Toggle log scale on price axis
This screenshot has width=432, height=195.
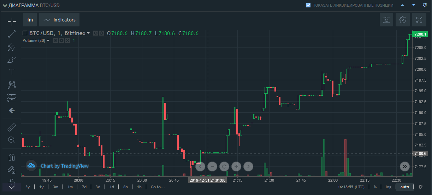point(388,187)
